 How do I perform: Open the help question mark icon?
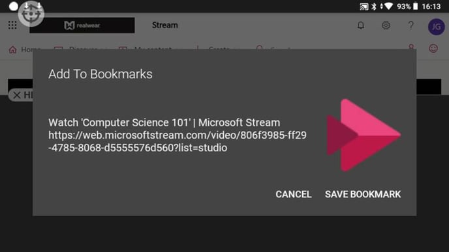click(x=411, y=25)
